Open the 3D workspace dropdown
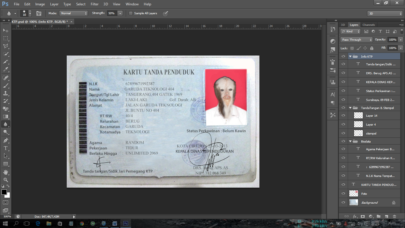 385,14
